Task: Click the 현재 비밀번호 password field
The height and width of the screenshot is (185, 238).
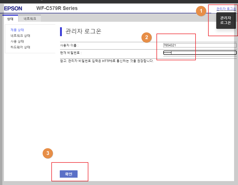Action: coord(200,53)
